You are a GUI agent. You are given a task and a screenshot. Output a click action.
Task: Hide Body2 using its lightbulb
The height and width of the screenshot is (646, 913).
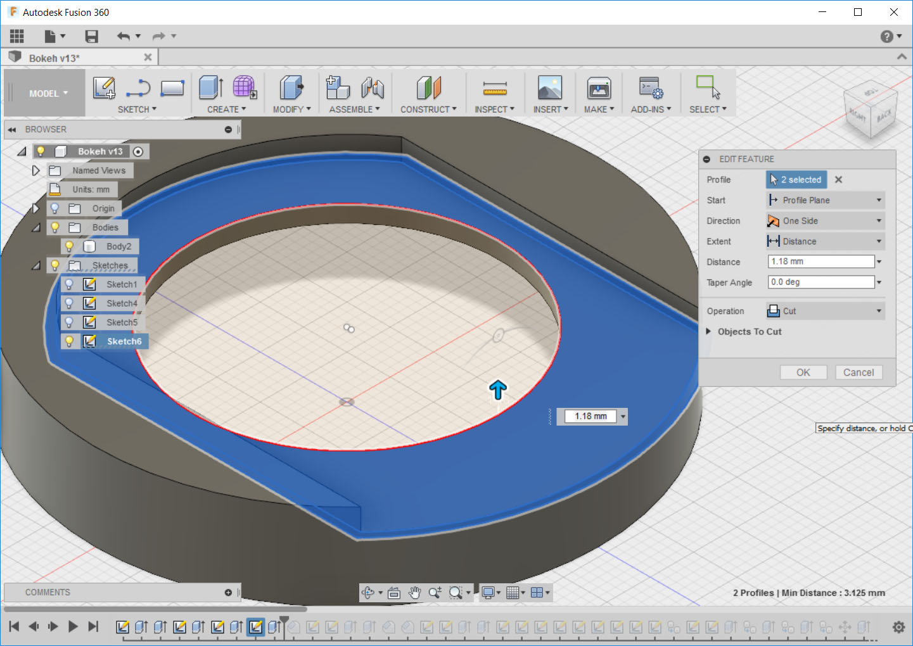(70, 246)
